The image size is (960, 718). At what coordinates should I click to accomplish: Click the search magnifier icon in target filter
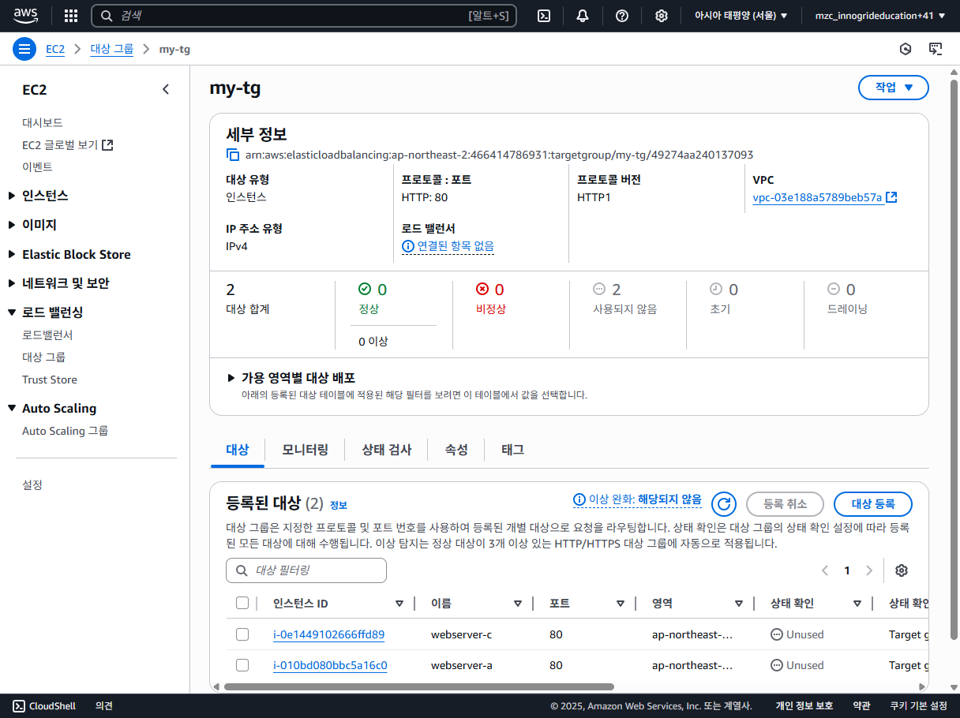241,570
